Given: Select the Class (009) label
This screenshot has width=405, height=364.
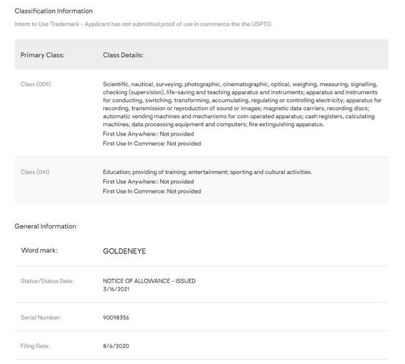Looking at the screenshot, I should coord(36,84).
